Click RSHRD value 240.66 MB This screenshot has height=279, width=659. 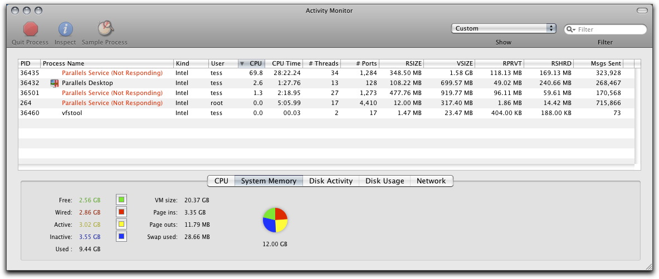554,83
